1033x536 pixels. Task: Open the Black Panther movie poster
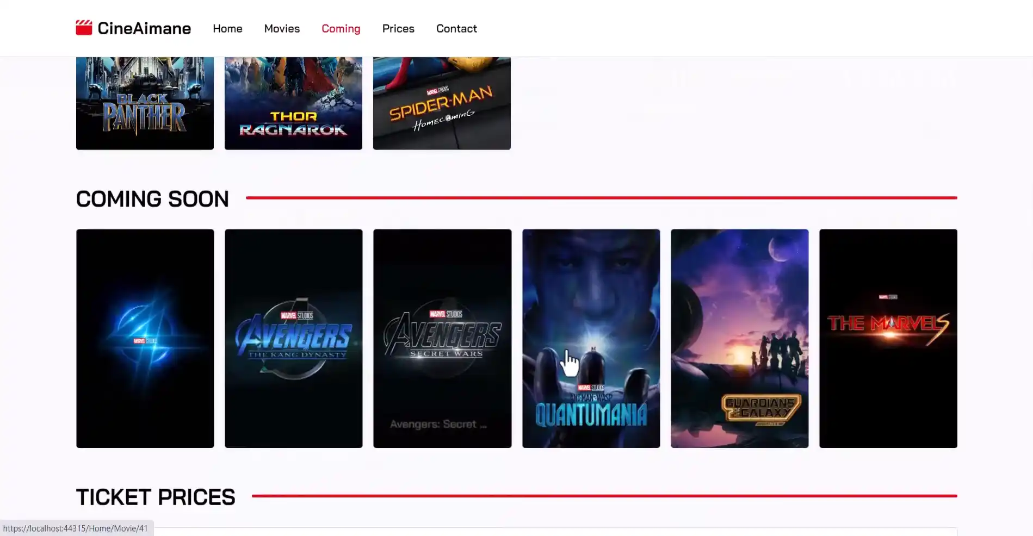pos(145,103)
